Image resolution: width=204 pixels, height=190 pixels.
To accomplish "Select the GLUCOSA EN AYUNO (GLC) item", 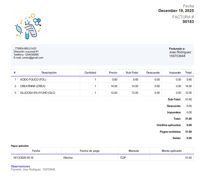I will pyautogui.click(x=37, y=93).
